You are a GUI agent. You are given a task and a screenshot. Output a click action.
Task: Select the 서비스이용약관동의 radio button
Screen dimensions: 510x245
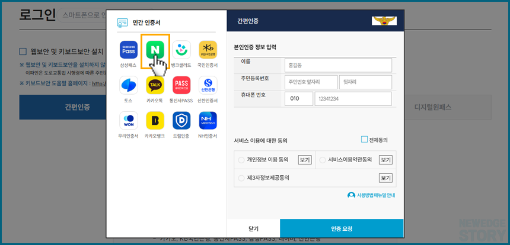click(x=323, y=160)
